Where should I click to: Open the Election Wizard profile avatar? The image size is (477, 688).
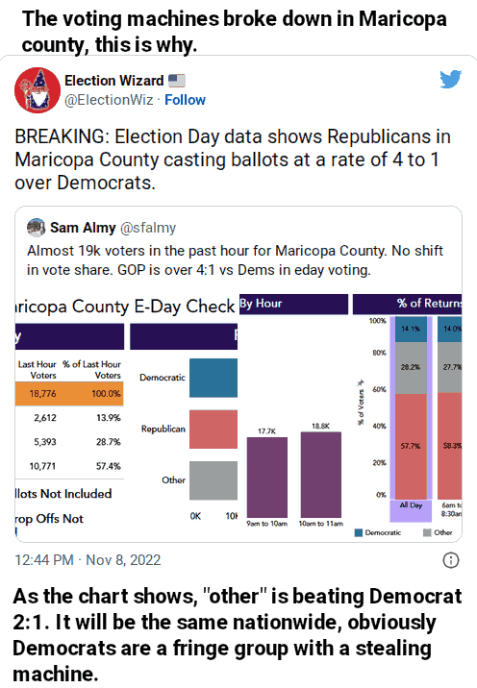tap(38, 90)
